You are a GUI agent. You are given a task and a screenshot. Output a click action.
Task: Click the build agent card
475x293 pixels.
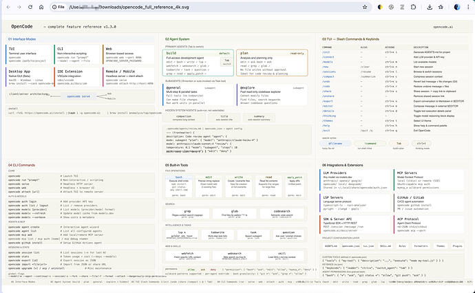coord(198,63)
